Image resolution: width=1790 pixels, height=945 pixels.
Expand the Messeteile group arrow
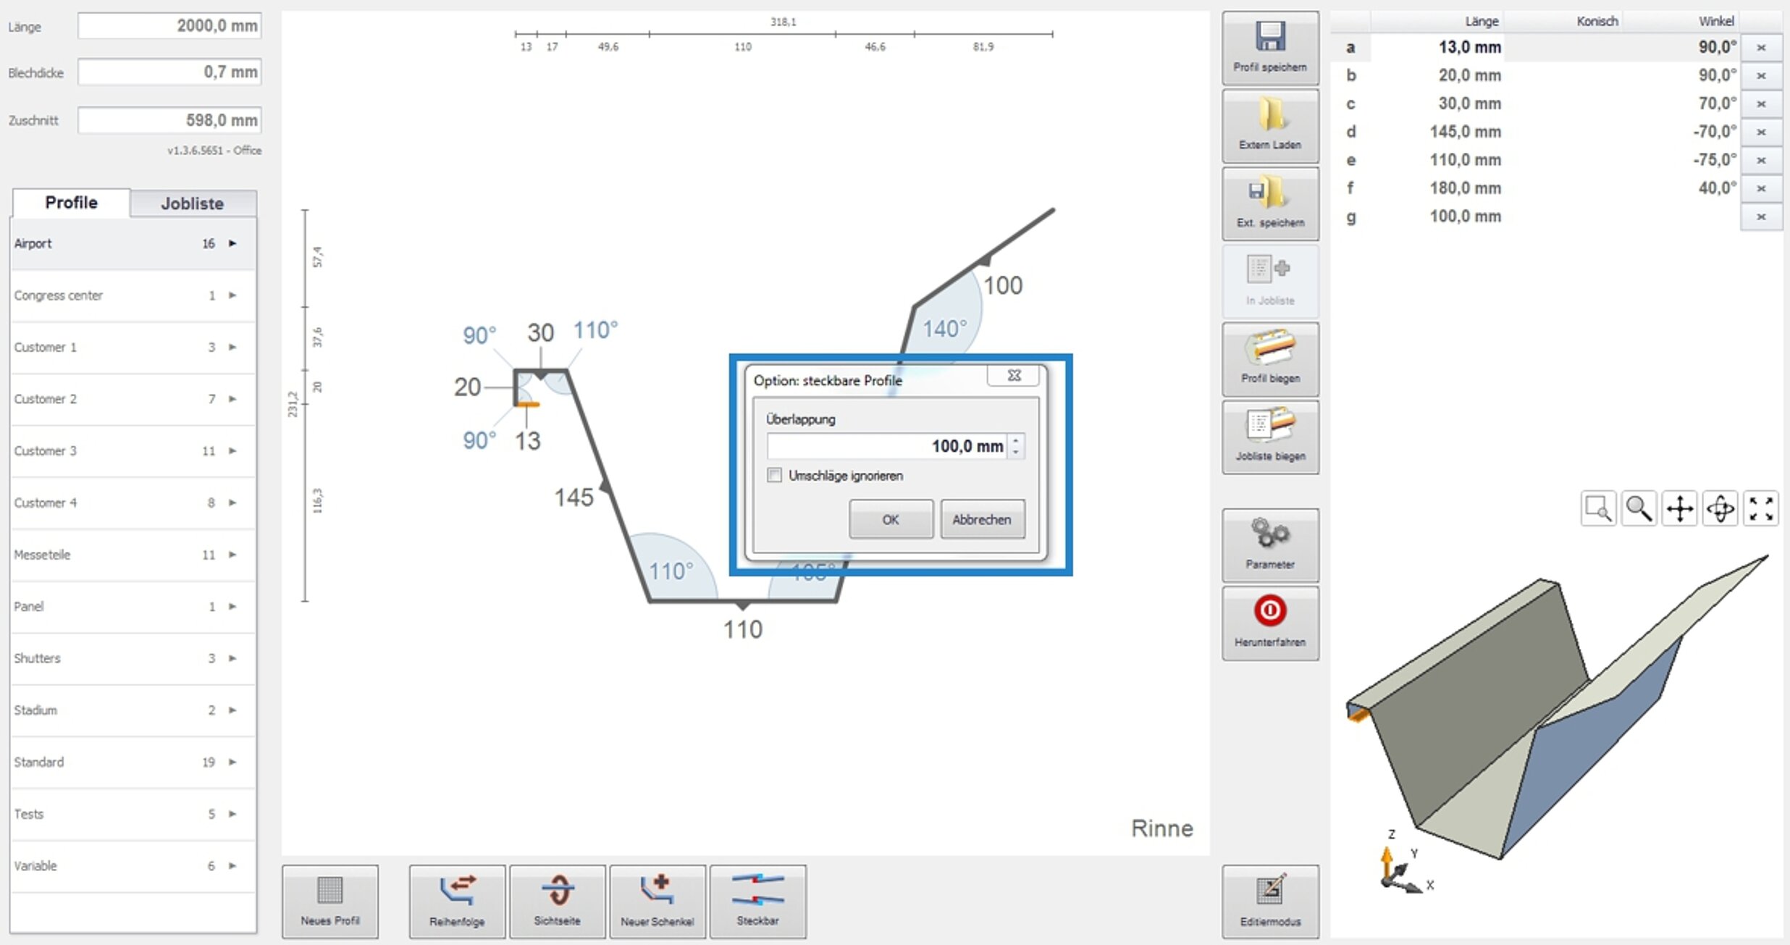pyautogui.click(x=233, y=555)
